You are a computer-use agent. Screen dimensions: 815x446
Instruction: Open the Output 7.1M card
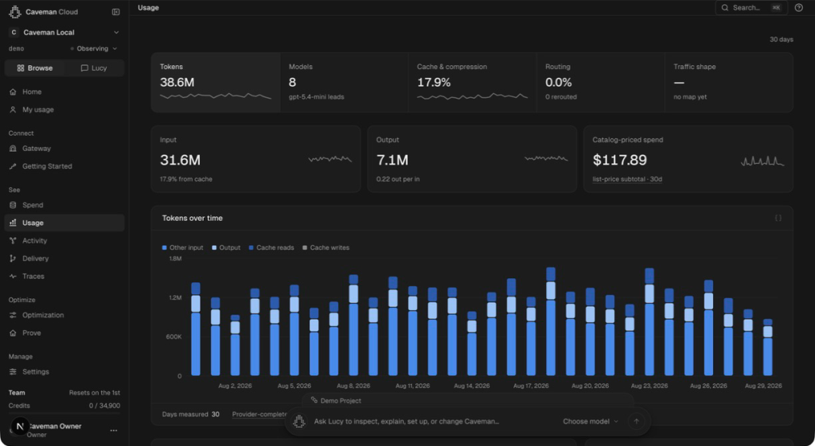tap(472, 159)
